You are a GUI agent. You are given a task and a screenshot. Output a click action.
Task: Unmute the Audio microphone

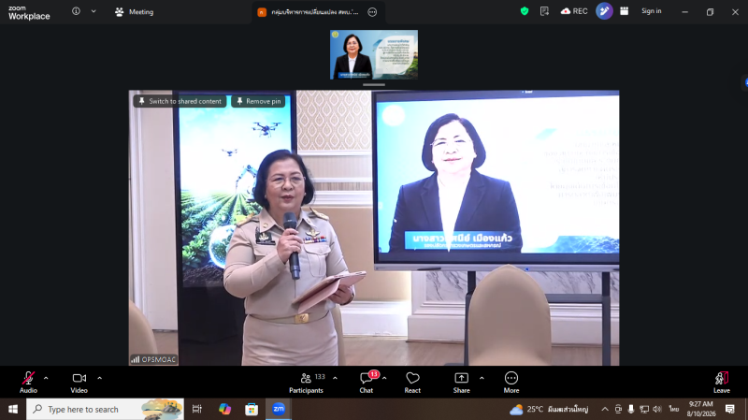click(x=28, y=383)
